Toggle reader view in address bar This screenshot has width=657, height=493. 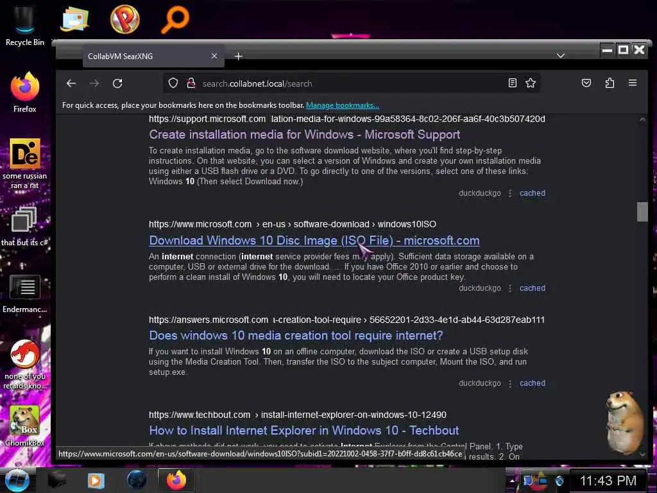512,83
